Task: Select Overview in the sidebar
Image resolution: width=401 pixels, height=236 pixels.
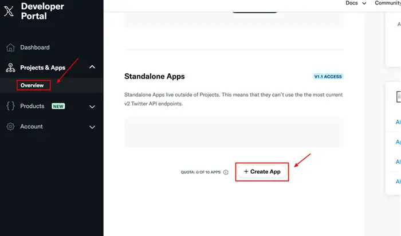Action: [x=32, y=85]
